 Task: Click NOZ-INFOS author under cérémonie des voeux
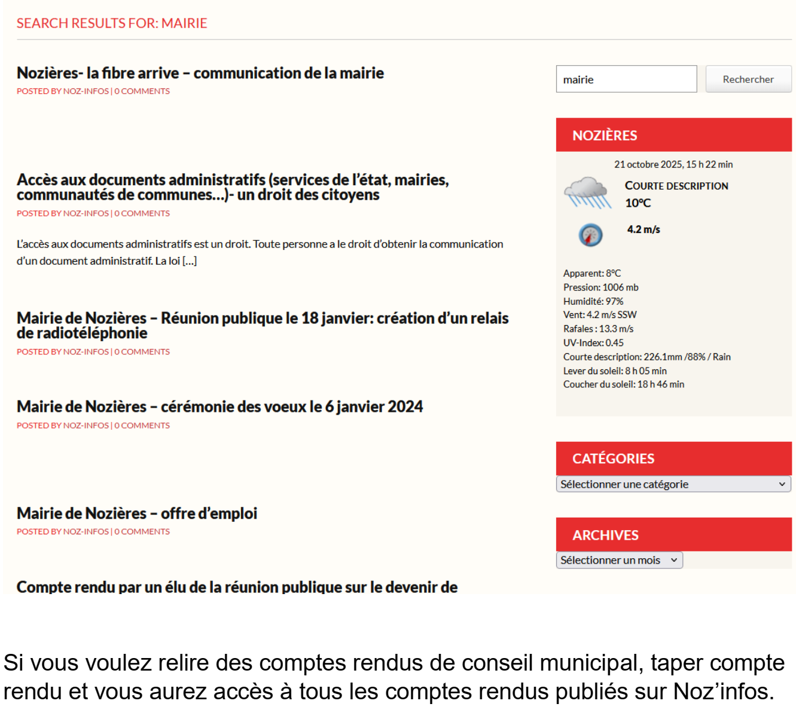pyautogui.click(x=86, y=426)
